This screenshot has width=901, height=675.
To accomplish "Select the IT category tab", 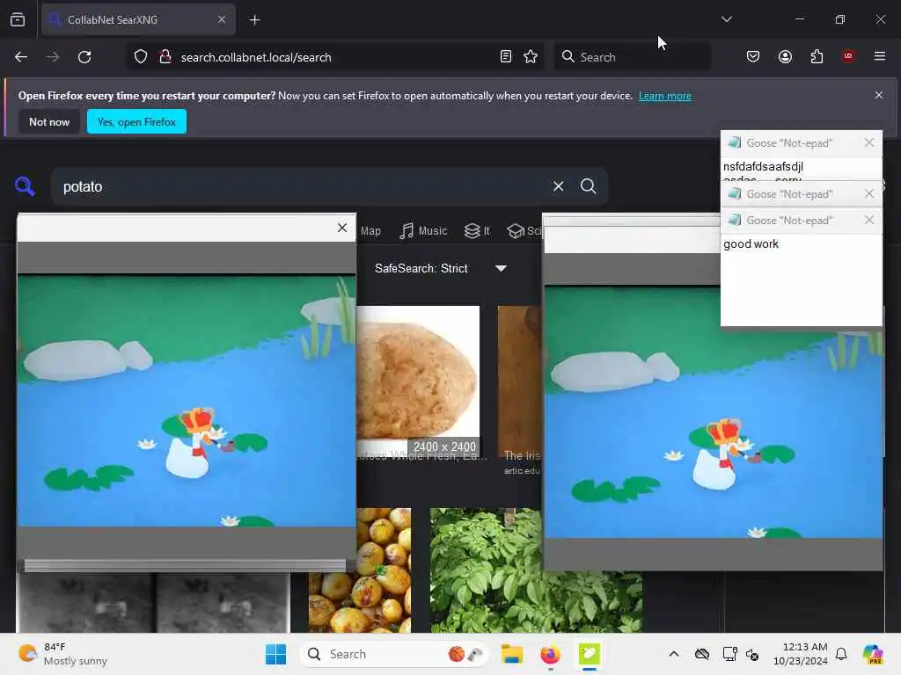I will coord(478,231).
